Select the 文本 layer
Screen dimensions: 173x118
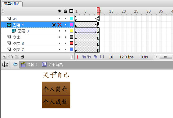click(16, 37)
